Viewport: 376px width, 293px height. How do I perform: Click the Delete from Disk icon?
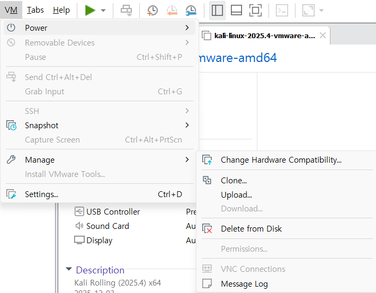coord(207,228)
